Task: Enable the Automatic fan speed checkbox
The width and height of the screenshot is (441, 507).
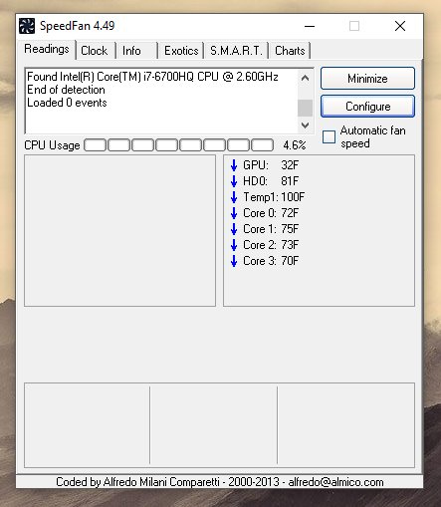Action: point(329,136)
